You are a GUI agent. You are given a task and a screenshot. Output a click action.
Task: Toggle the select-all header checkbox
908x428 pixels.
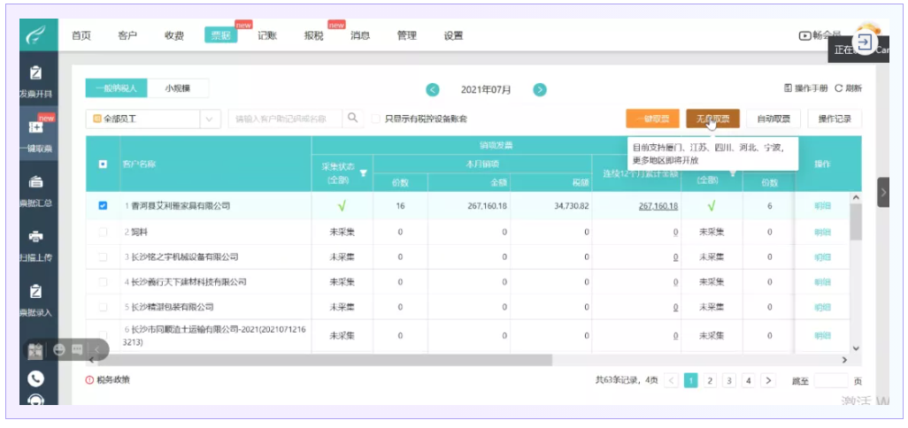click(103, 164)
